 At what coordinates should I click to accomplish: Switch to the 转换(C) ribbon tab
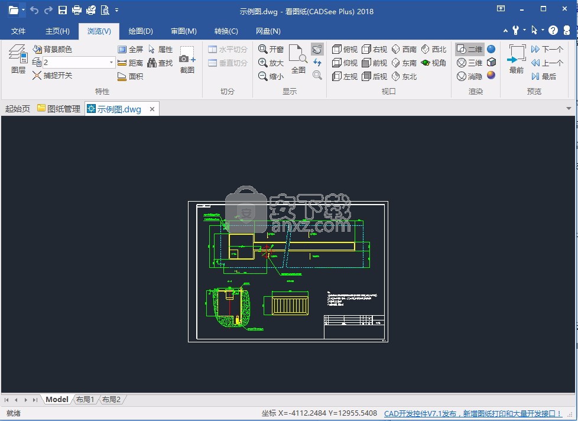(226, 31)
